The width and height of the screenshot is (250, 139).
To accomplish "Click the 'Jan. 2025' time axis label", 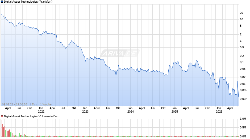I will pyautogui.click(x=174, y=110).
